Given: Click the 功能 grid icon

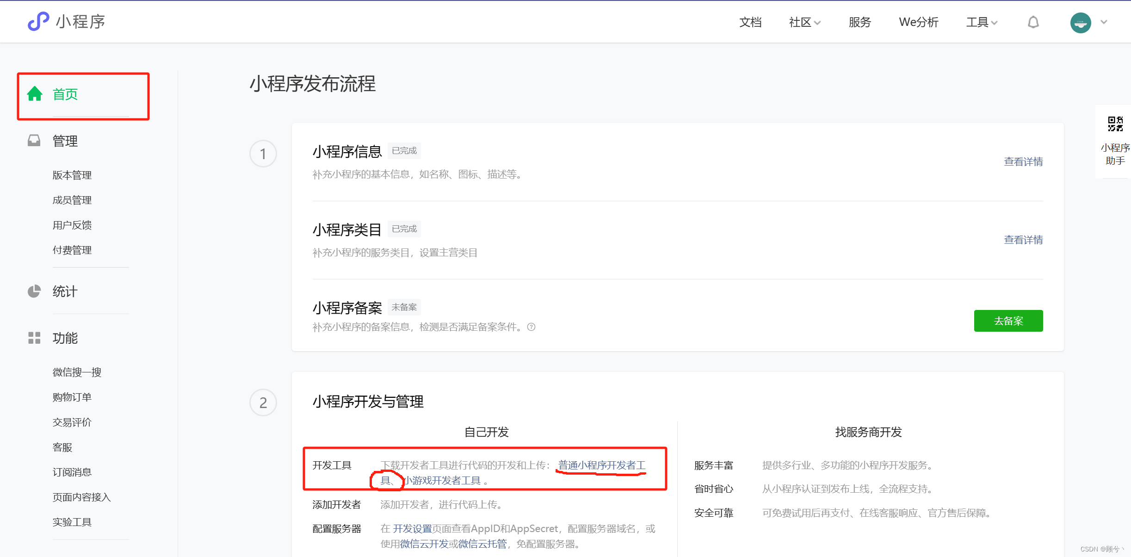Looking at the screenshot, I should pyautogui.click(x=34, y=338).
